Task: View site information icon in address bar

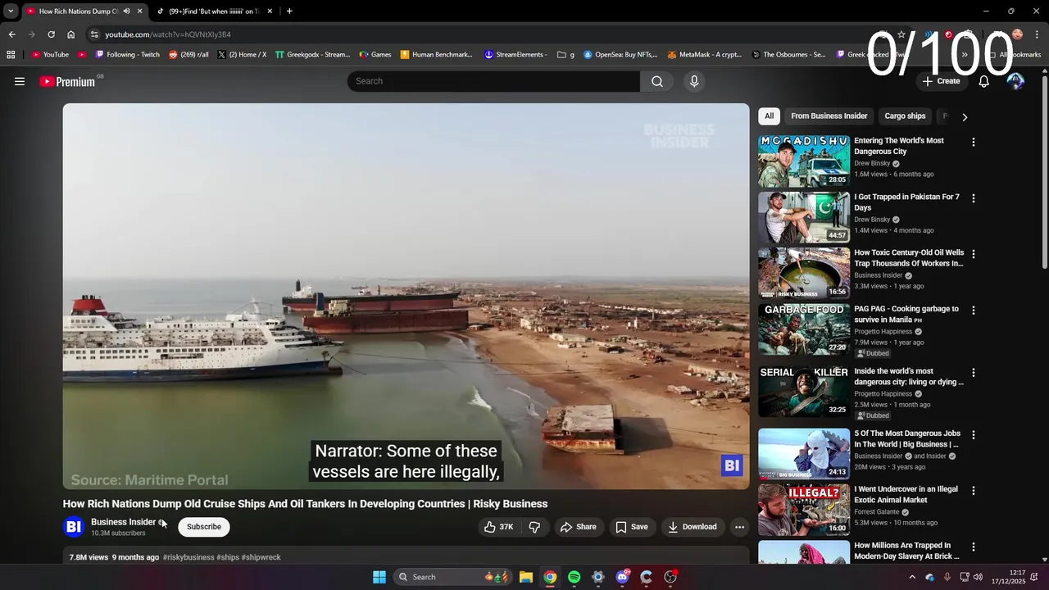Action: 94,34
